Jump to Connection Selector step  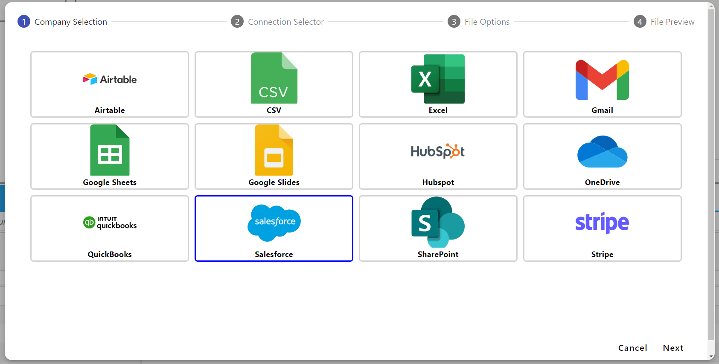click(x=277, y=22)
